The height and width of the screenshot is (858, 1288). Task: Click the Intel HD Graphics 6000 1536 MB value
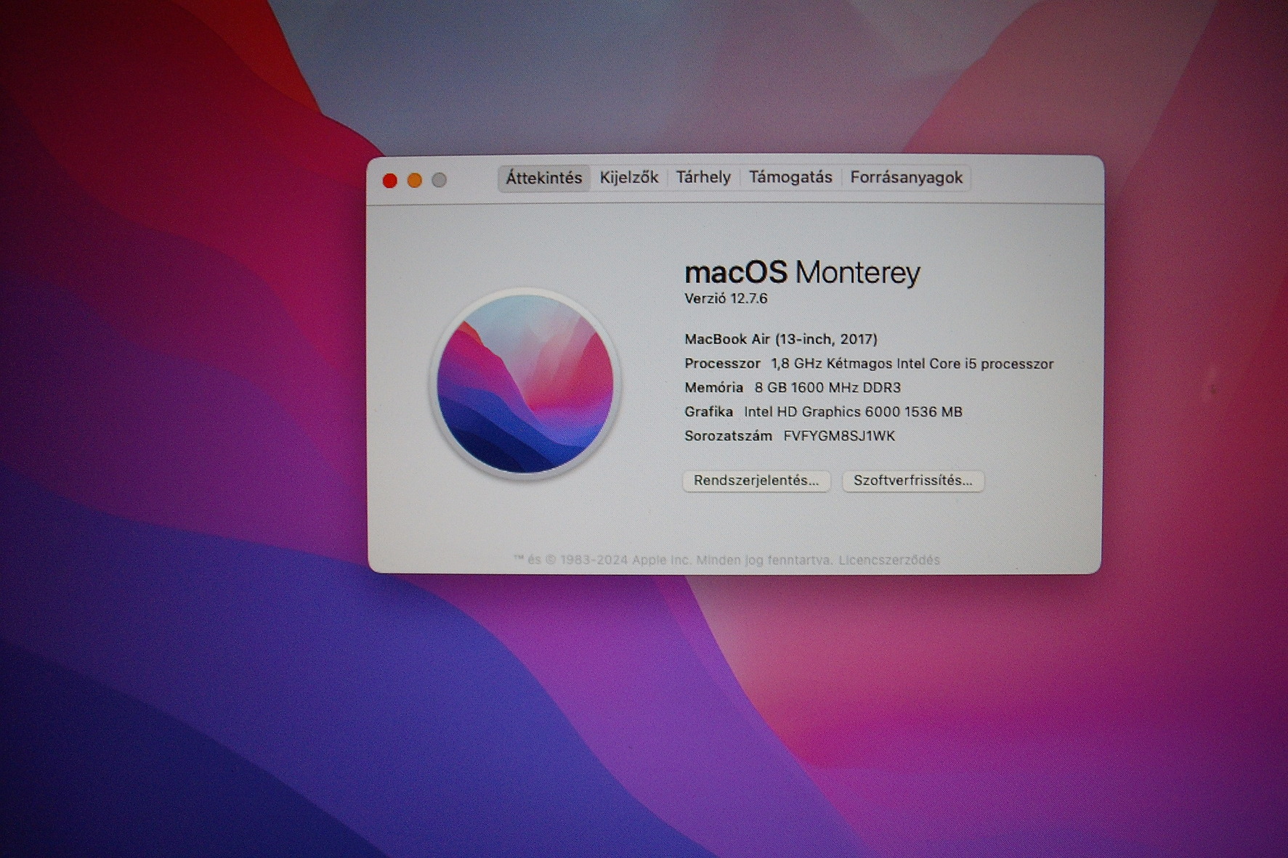tap(853, 412)
